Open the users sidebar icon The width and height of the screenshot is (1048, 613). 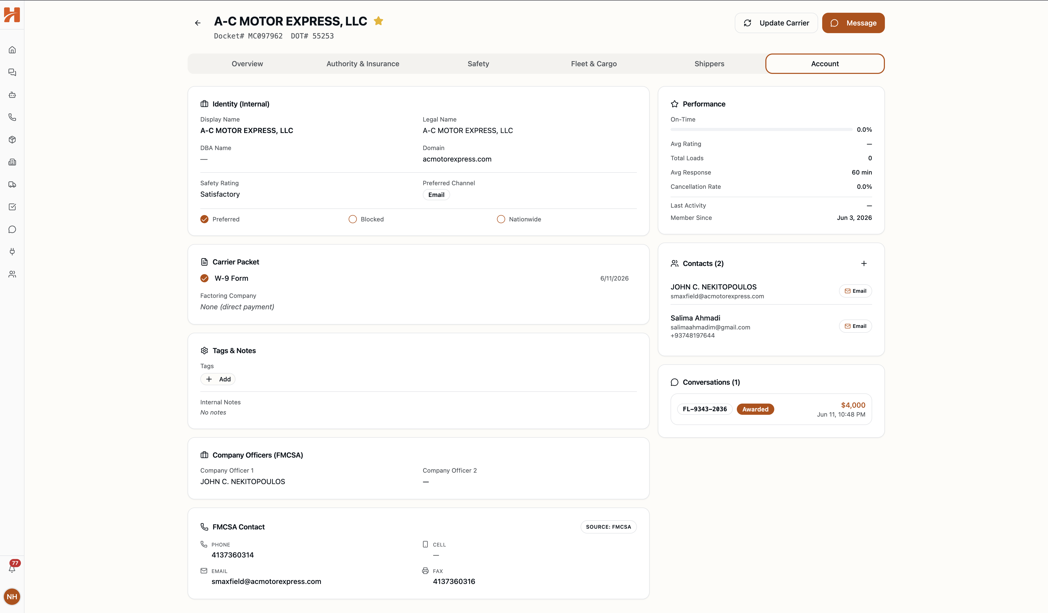coord(12,274)
